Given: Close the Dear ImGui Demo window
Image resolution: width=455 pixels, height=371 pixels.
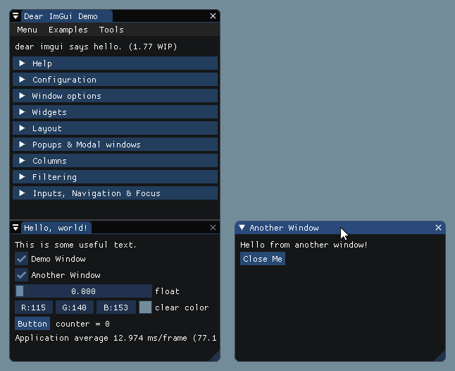Looking at the screenshot, I should click(213, 16).
